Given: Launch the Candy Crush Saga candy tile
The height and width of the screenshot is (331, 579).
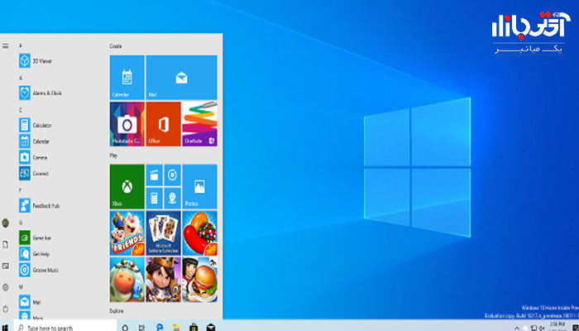Looking at the screenshot, I should point(199,233).
